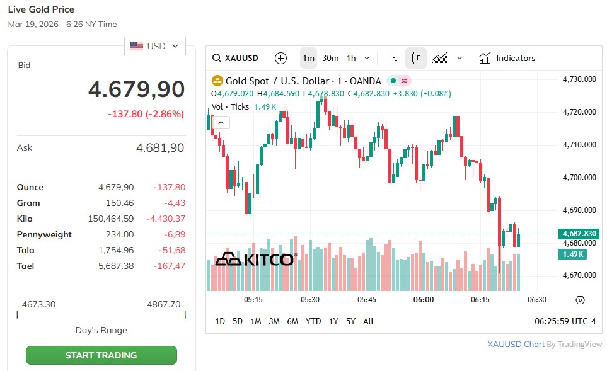Select the YTD date range tab
Viewport: 607px width, 371px height.
point(313,321)
